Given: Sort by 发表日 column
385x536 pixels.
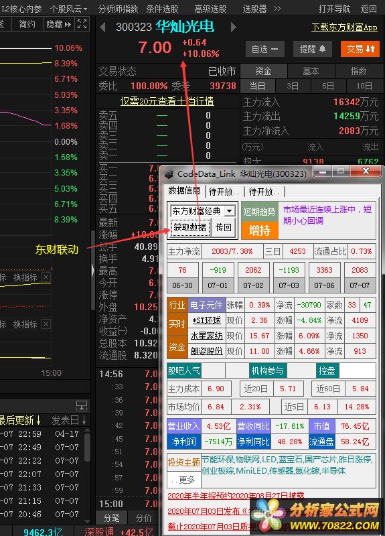Looking at the screenshot, I should click(69, 420).
